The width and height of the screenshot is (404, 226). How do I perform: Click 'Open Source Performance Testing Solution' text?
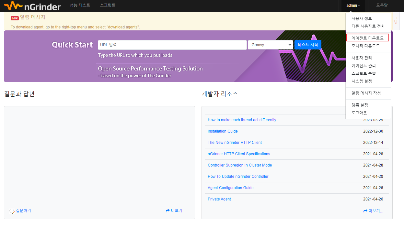150,69
